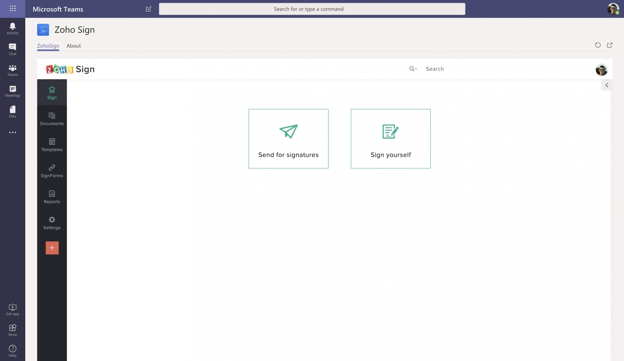Choose Sign yourself card
The image size is (624, 361).
(391, 139)
